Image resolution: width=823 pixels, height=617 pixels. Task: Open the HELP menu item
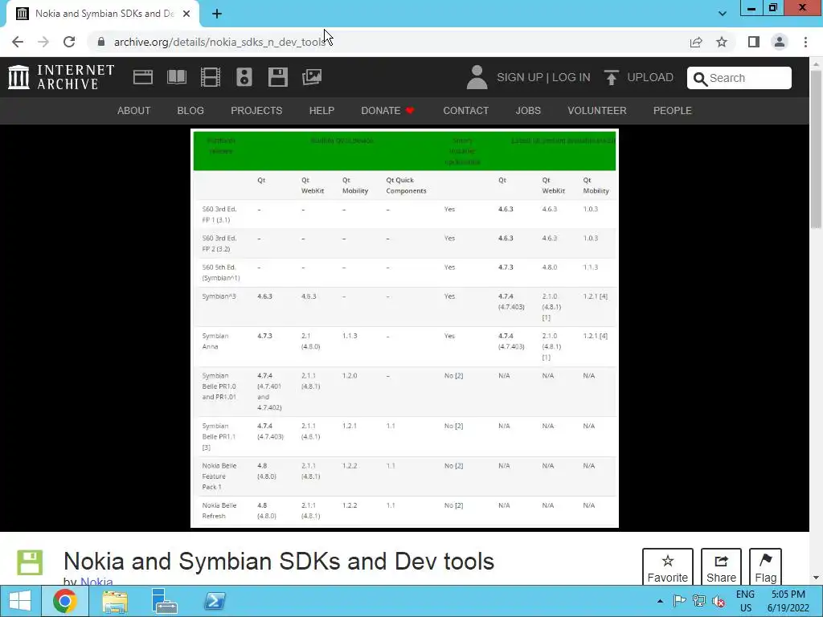(321, 111)
